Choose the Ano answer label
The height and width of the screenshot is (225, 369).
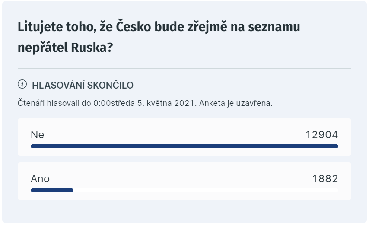(x=40, y=179)
